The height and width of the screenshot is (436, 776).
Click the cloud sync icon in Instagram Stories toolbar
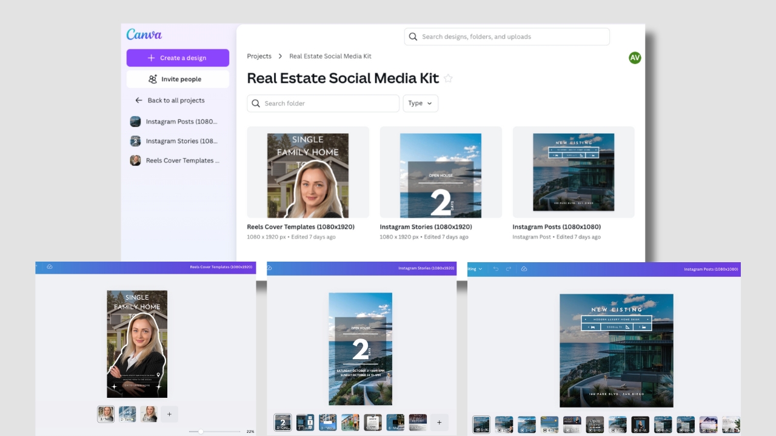(x=269, y=267)
